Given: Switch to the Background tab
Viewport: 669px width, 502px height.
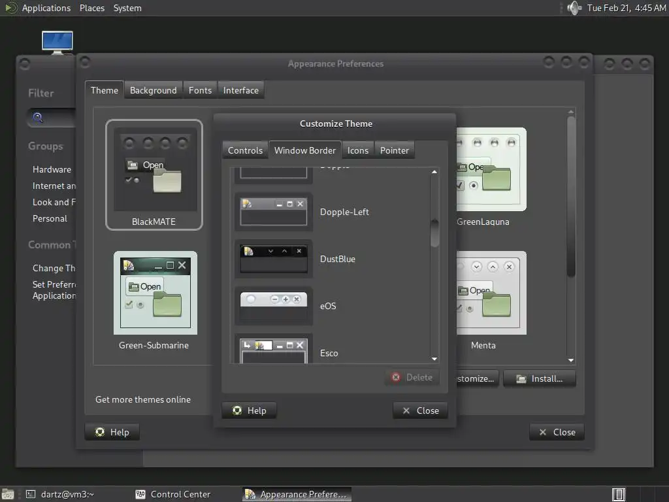Looking at the screenshot, I should click(153, 90).
